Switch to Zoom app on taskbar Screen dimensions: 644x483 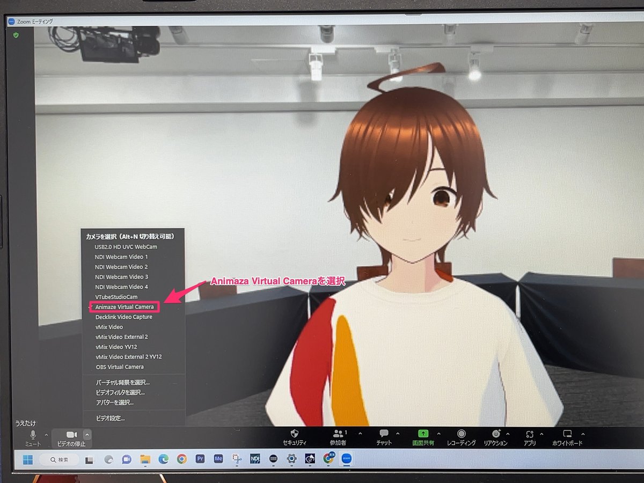pos(347,459)
